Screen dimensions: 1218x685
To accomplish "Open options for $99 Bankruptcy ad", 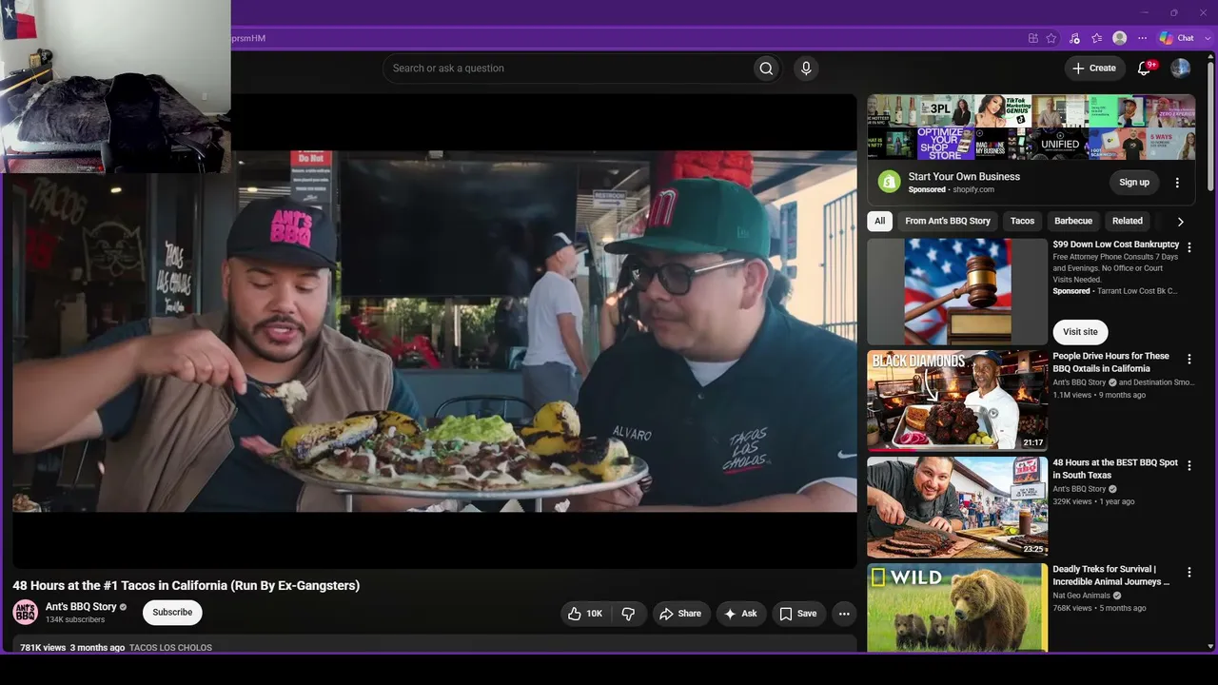I will tap(1189, 247).
